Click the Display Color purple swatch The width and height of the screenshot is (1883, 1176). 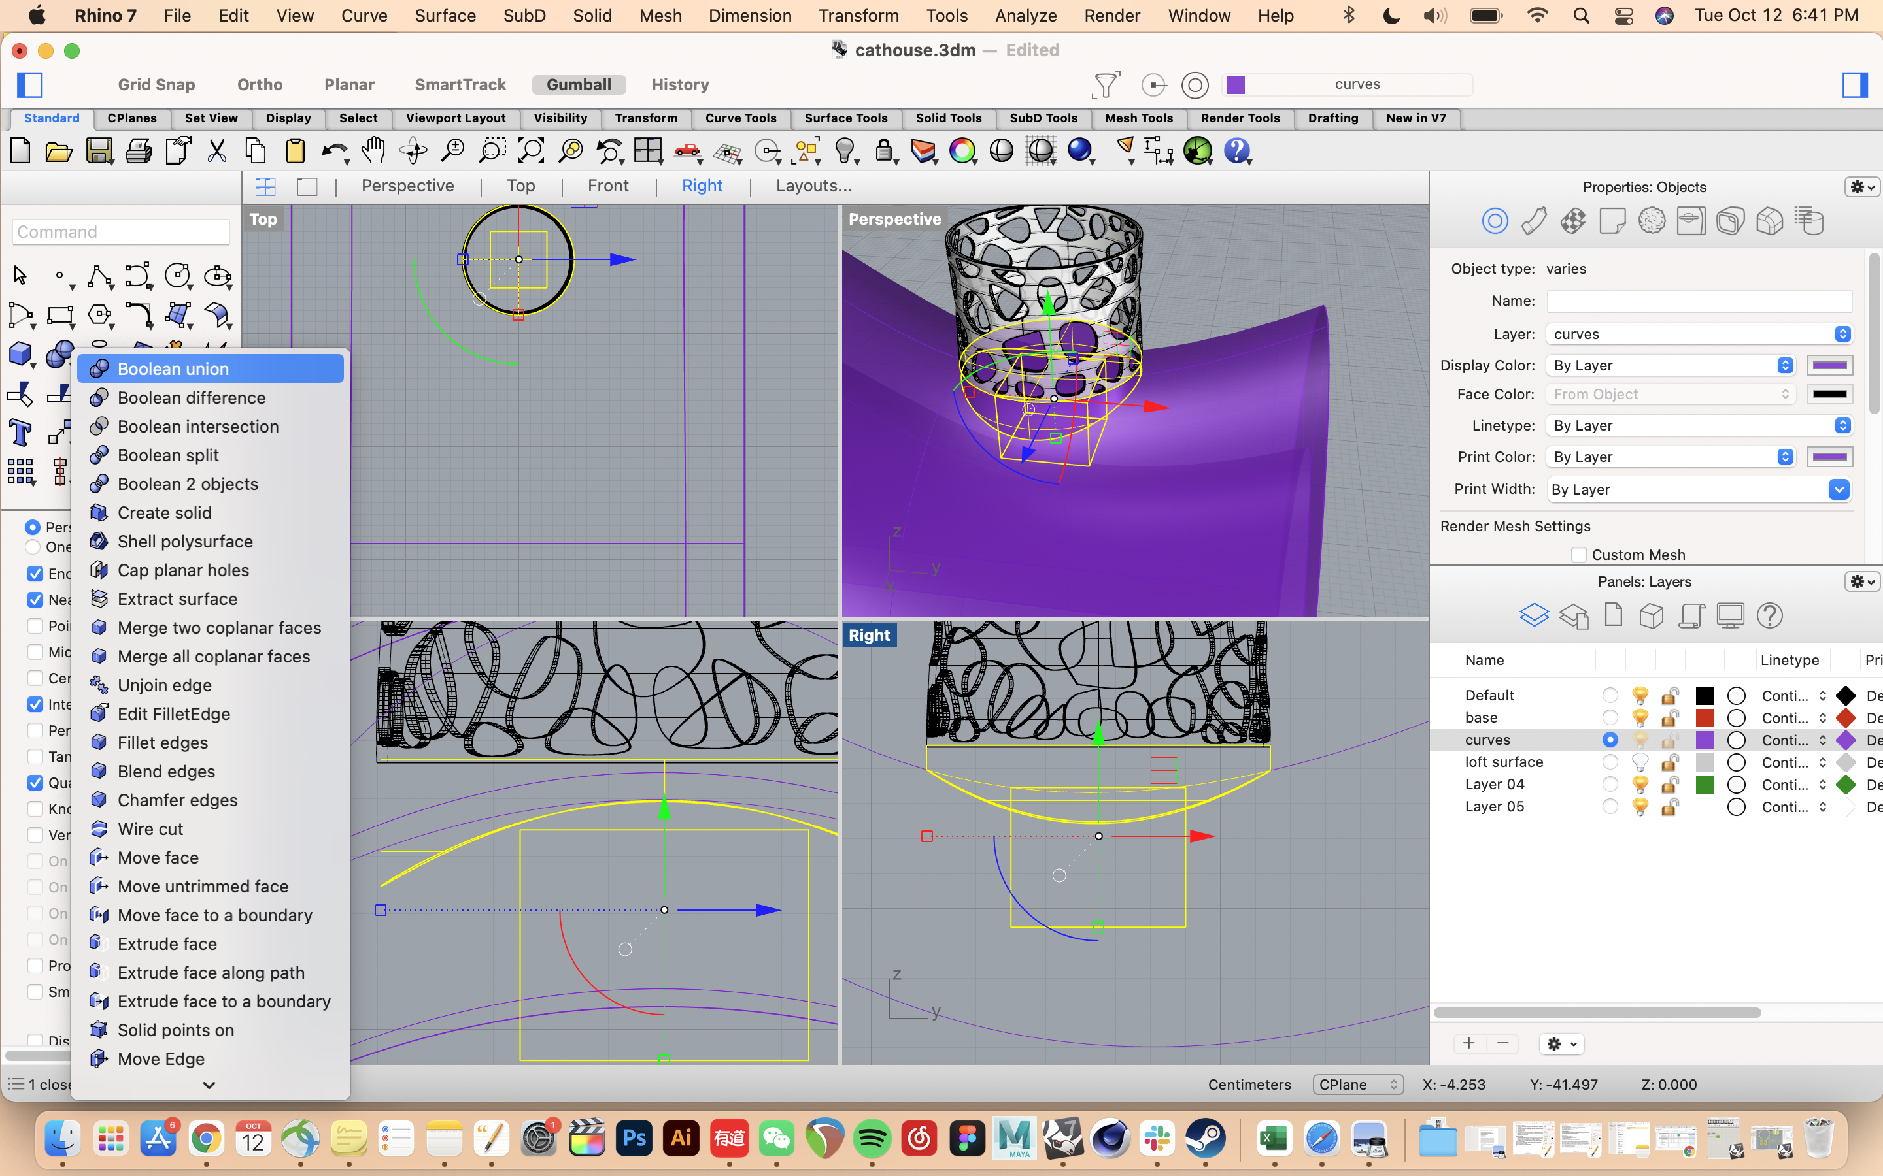[x=1829, y=366]
